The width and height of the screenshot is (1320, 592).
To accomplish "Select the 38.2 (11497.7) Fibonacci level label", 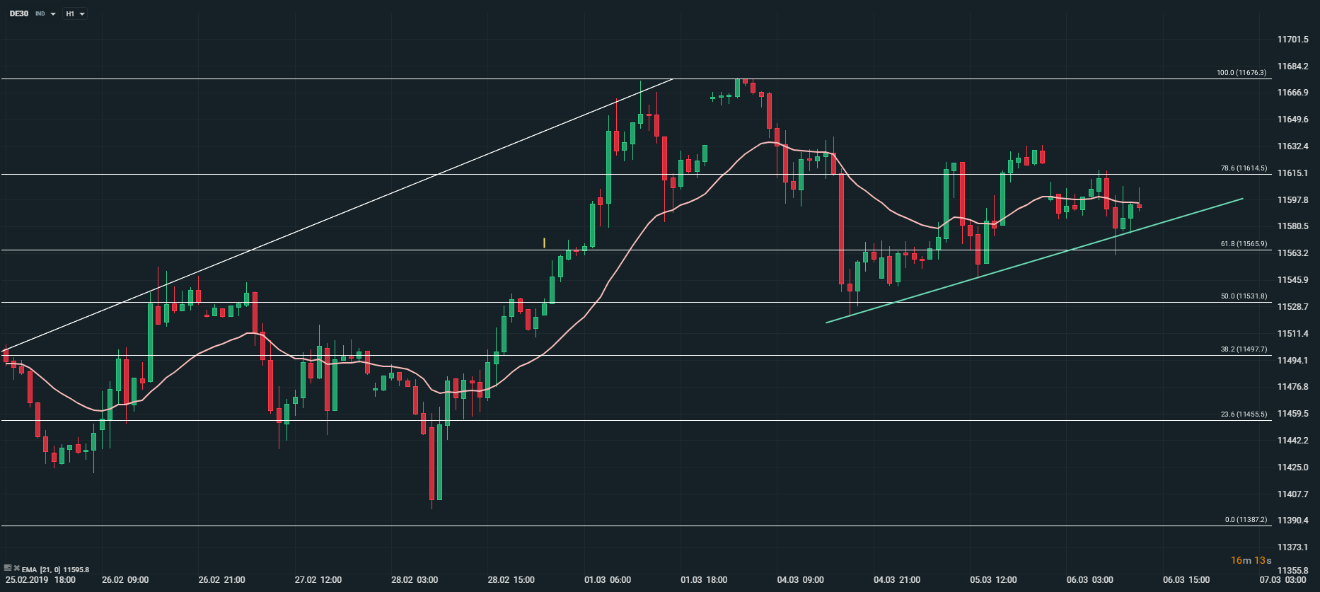I will (1243, 349).
